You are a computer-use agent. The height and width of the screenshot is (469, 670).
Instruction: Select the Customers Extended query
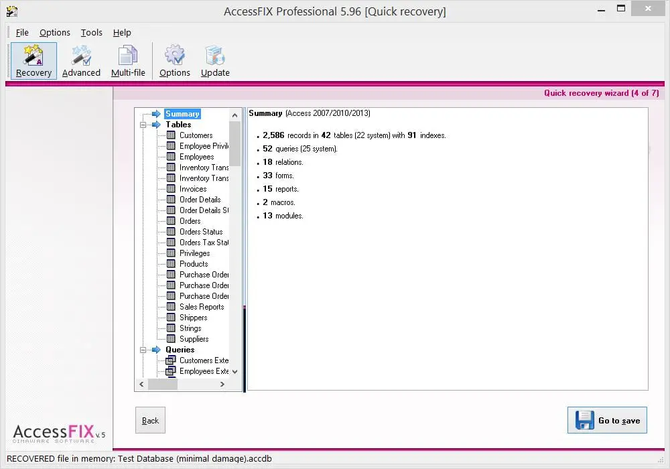click(204, 360)
